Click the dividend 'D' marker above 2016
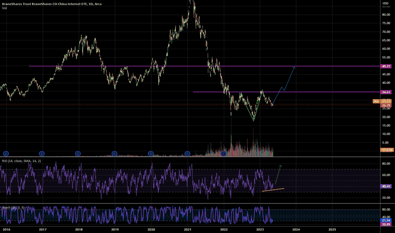 (x=6, y=153)
